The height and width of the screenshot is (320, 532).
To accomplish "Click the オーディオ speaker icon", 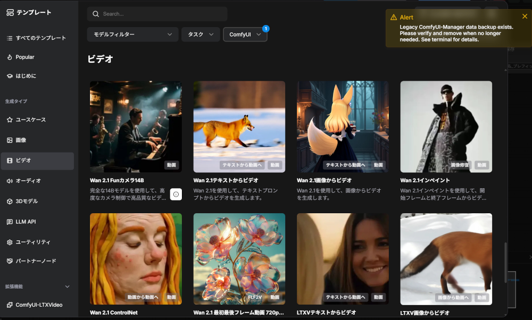I will tap(10, 181).
